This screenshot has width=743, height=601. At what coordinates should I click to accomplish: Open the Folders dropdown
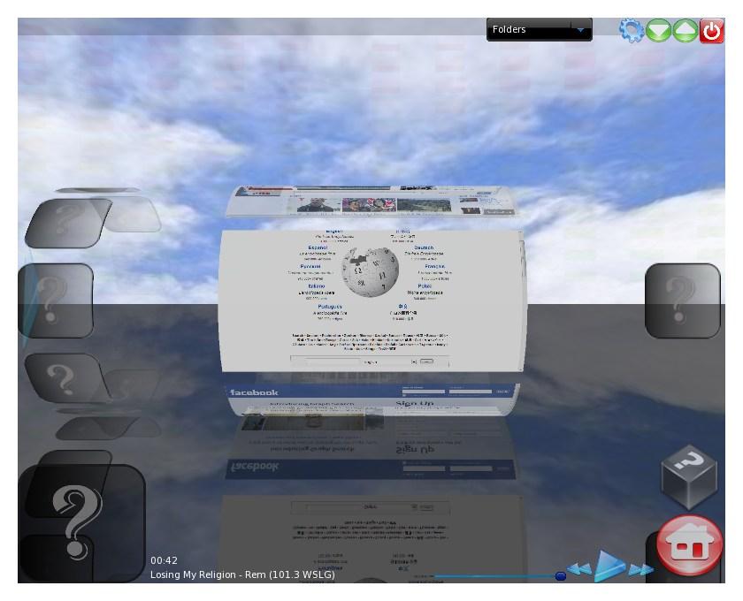click(x=539, y=29)
